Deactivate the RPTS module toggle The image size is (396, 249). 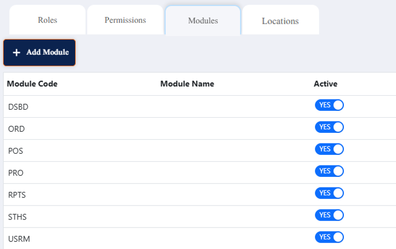pos(329,193)
